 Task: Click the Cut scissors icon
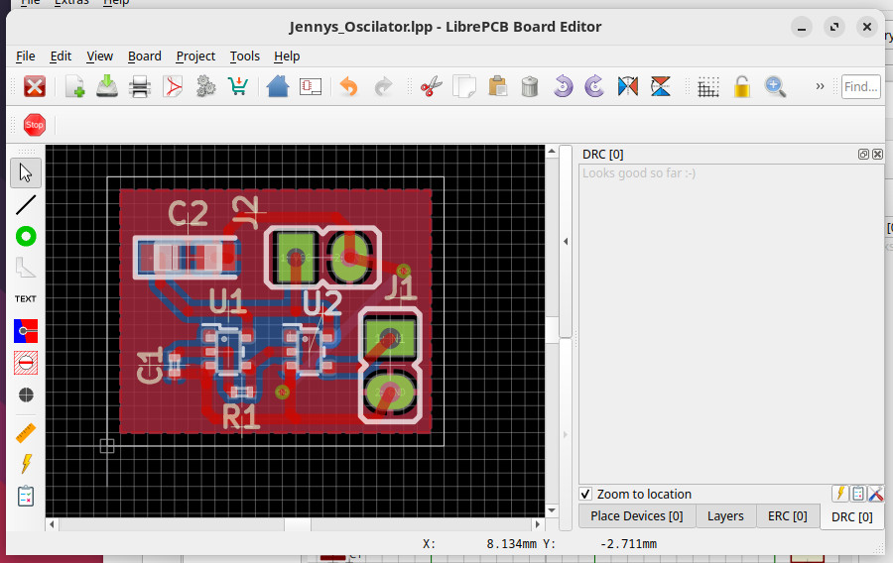point(430,87)
